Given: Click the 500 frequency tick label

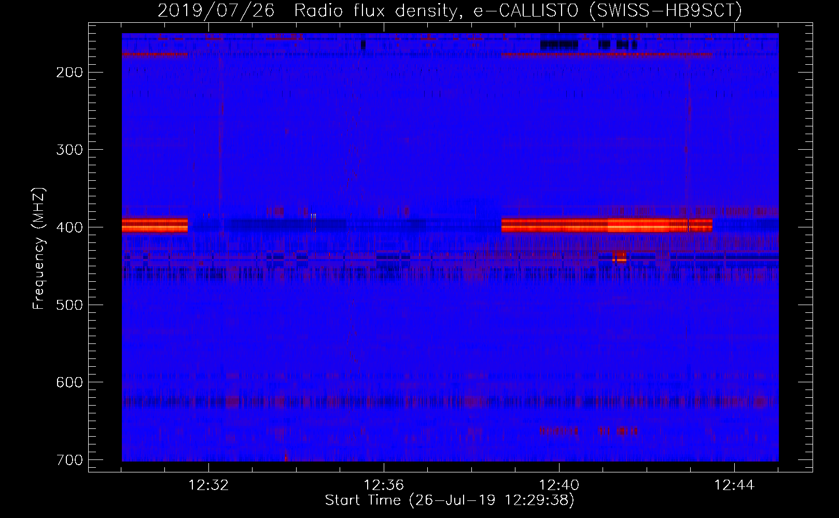Looking at the screenshot, I should (x=69, y=305).
